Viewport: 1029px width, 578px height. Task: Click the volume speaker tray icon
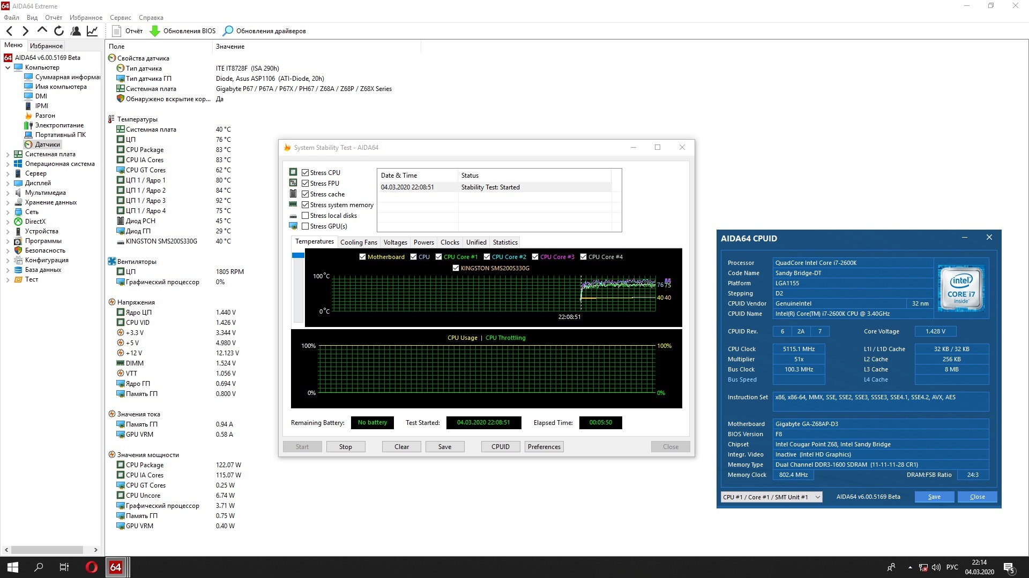936,567
